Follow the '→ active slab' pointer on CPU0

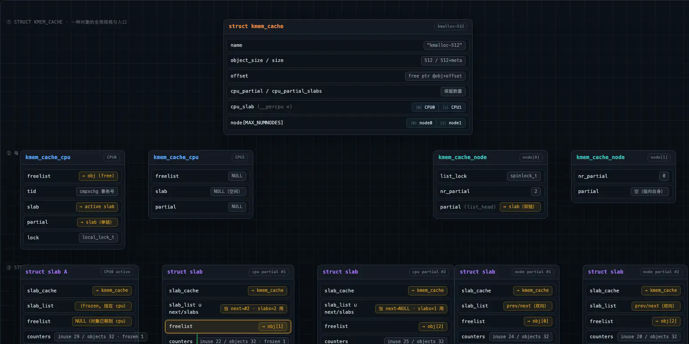point(97,207)
